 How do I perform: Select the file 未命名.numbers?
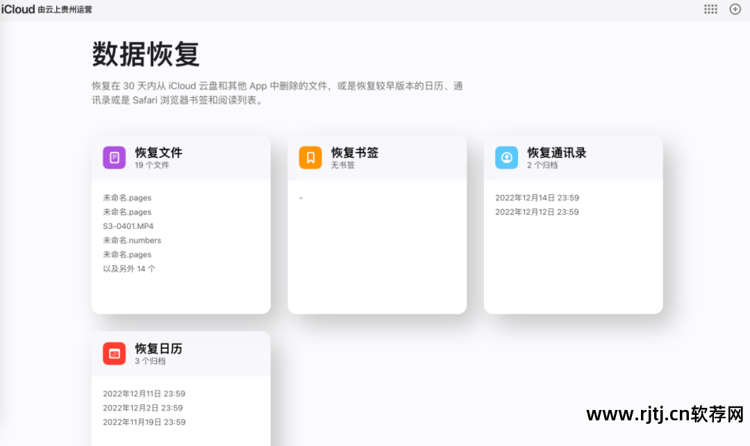click(x=132, y=240)
